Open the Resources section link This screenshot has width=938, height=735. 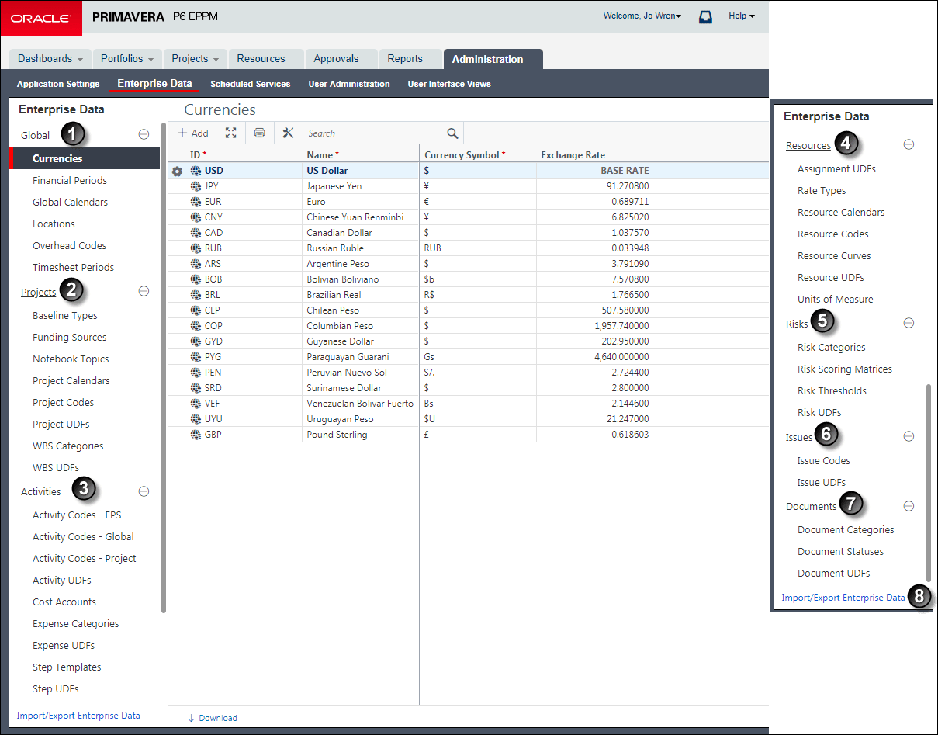pyautogui.click(x=808, y=145)
